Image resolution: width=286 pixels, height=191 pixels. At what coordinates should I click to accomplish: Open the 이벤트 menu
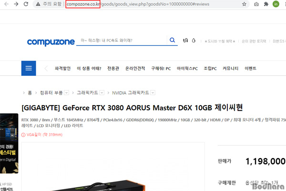pyautogui.click(x=250, y=68)
